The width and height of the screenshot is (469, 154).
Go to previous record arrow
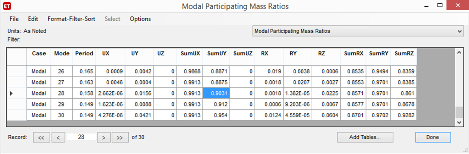58,137
